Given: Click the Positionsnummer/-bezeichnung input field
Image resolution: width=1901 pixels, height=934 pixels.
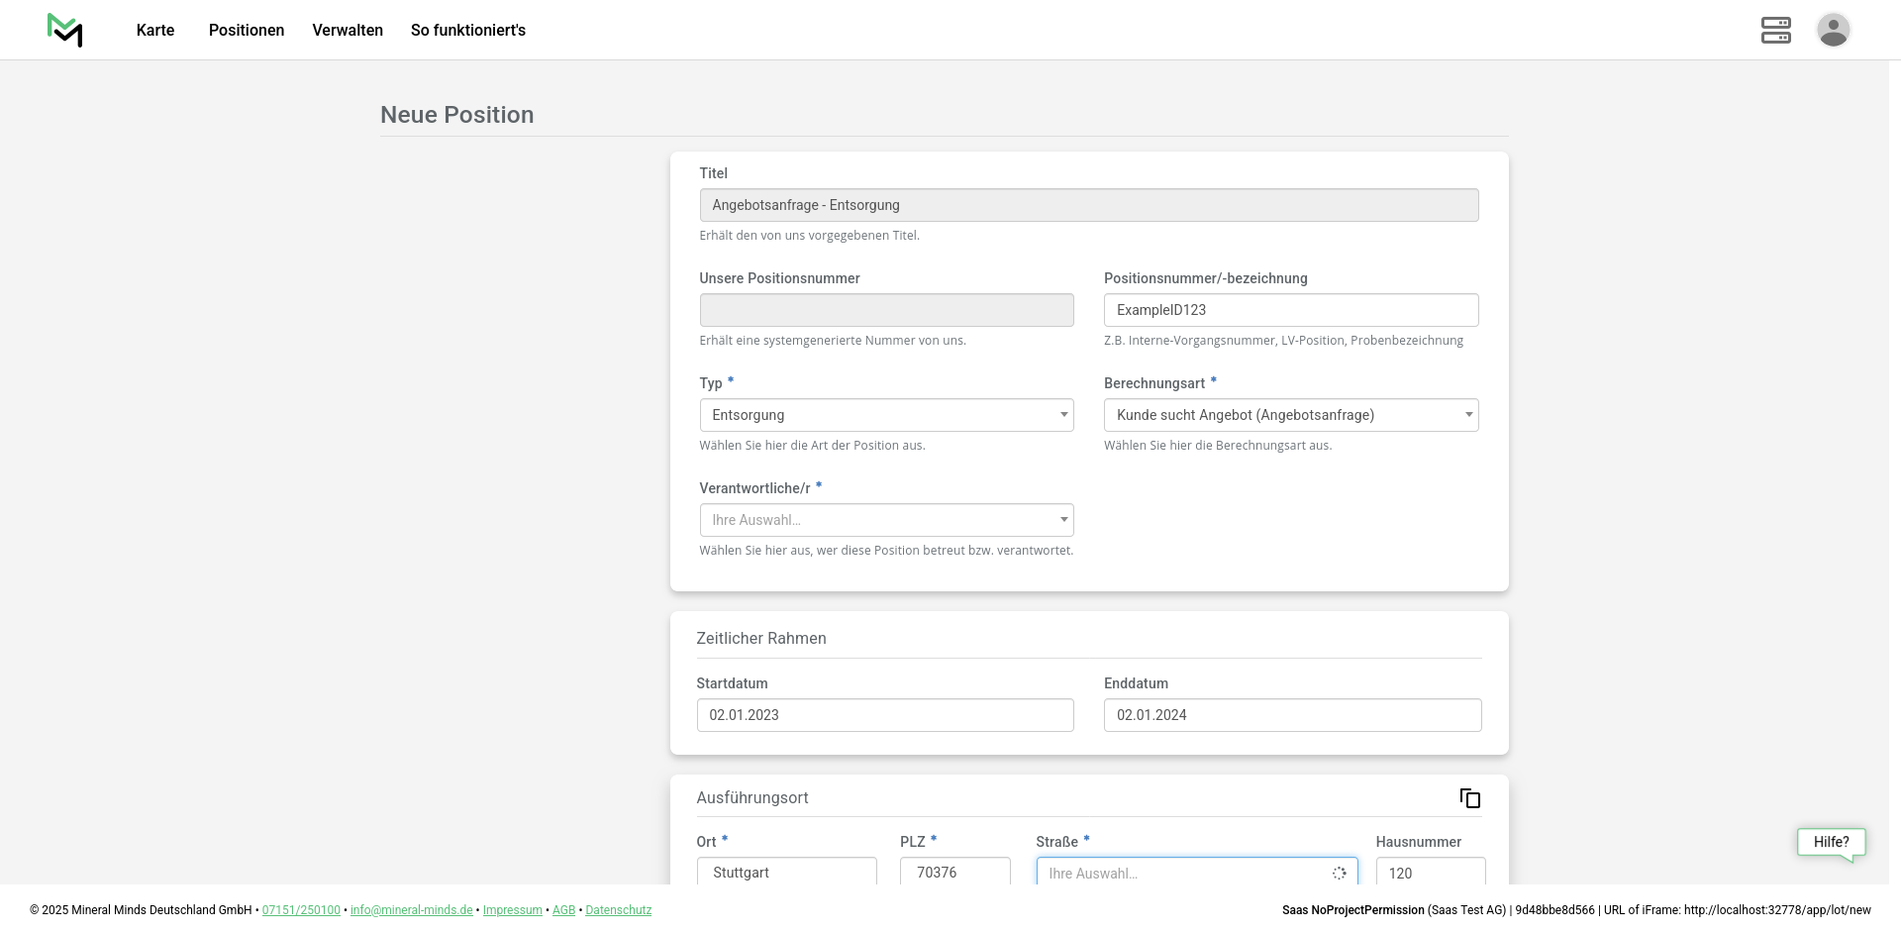Looking at the screenshot, I should coord(1290,310).
